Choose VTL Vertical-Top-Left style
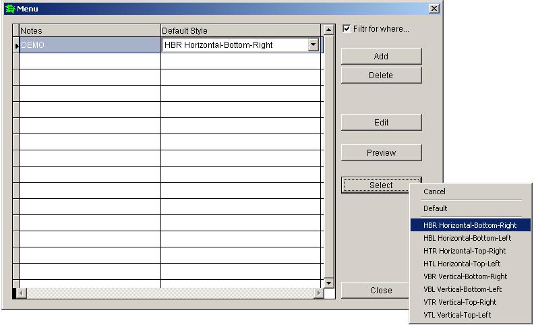The width and height of the screenshot is (534, 325). point(457,315)
